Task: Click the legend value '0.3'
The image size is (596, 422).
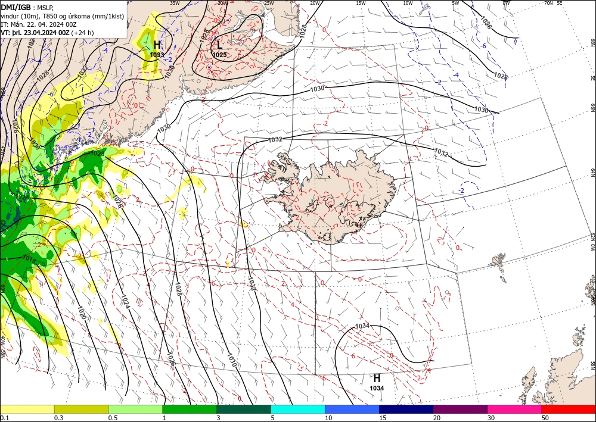Action: point(58,418)
